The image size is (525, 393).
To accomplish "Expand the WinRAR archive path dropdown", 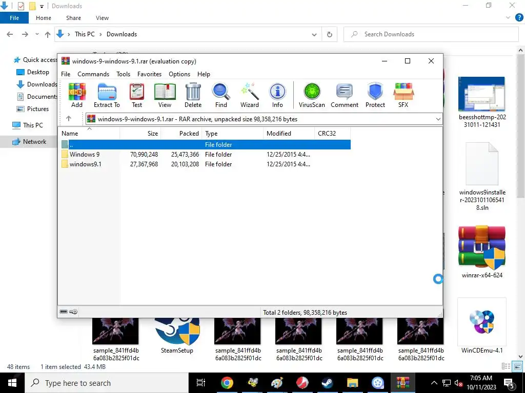I will point(438,119).
